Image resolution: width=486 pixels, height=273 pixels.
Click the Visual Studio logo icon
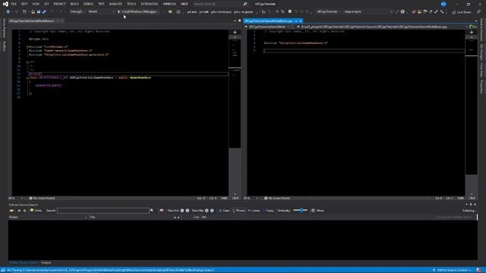pos(5,4)
